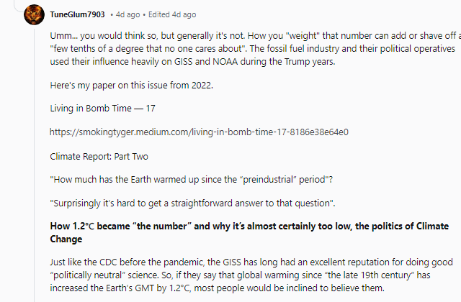Open the smokingtyger.medium.com article link
The height and width of the screenshot is (302, 461).
click(x=199, y=132)
